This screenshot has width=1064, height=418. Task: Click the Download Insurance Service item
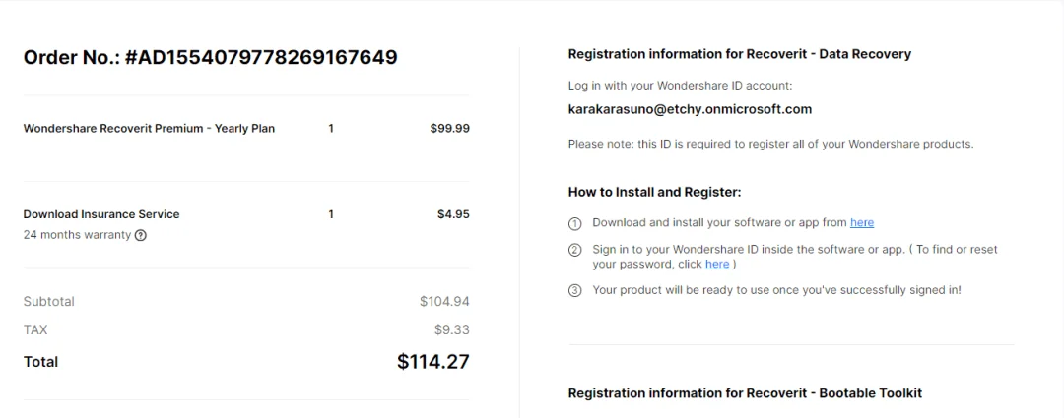[x=101, y=214]
